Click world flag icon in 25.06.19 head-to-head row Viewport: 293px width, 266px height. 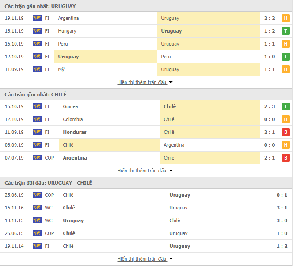[x=37, y=195]
